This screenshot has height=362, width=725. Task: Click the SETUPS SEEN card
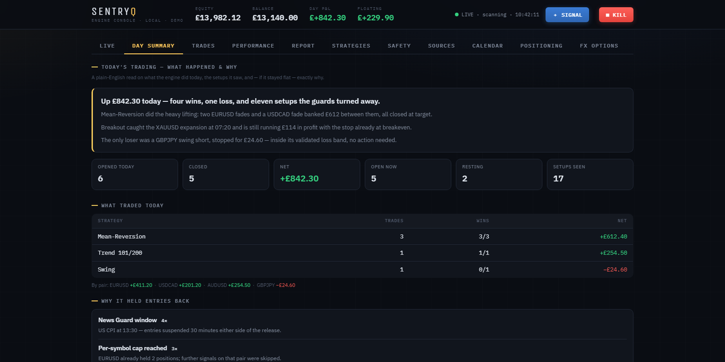[590, 174]
